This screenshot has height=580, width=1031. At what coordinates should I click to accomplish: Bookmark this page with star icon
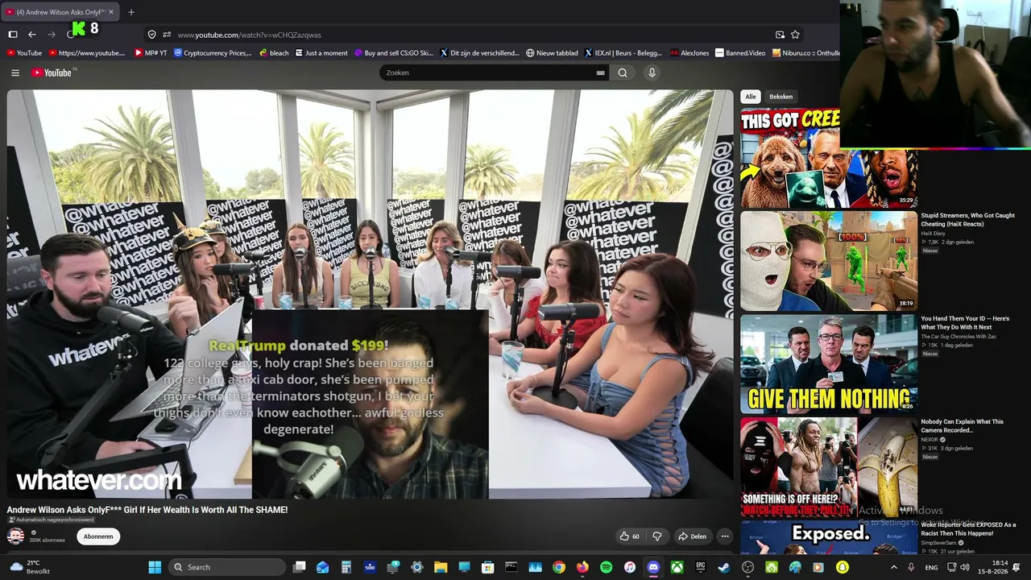click(795, 35)
